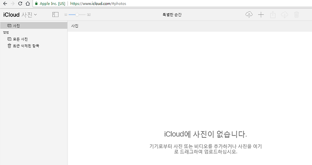Screen dimensions: 312x165
Task: Open the iCloud 사진 app switcher dropdown
Action: [20, 15]
